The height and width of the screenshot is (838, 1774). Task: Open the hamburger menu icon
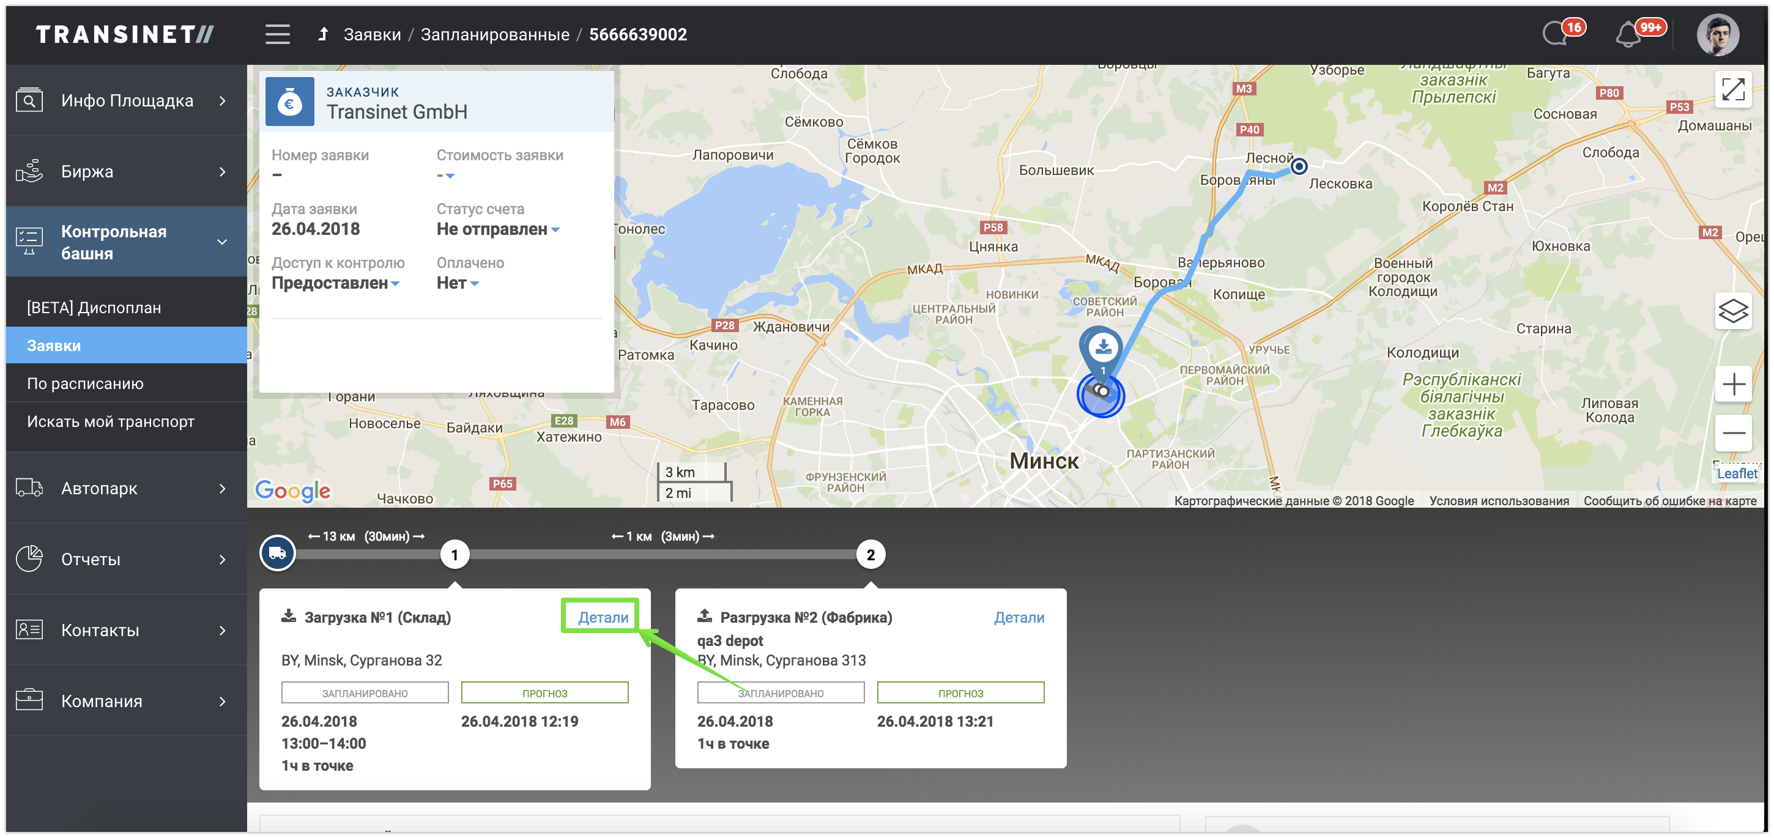point(278,34)
